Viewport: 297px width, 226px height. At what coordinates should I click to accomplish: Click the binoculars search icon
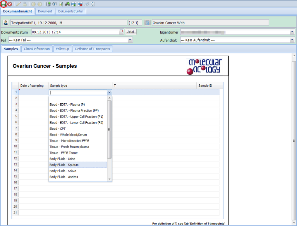(x=67, y=4)
